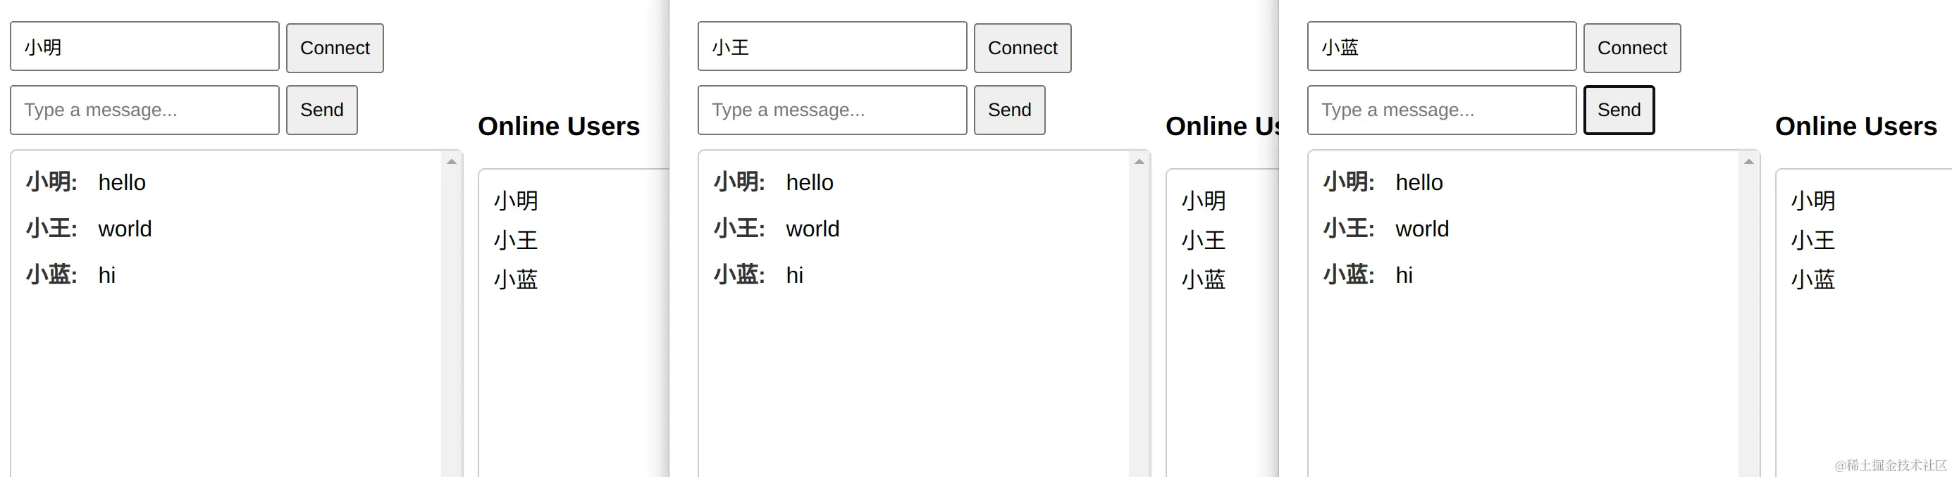The height and width of the screenshot is (477, 1952).
Task: Click 'hello' message in 小明 window
Action: pos(122,182)
